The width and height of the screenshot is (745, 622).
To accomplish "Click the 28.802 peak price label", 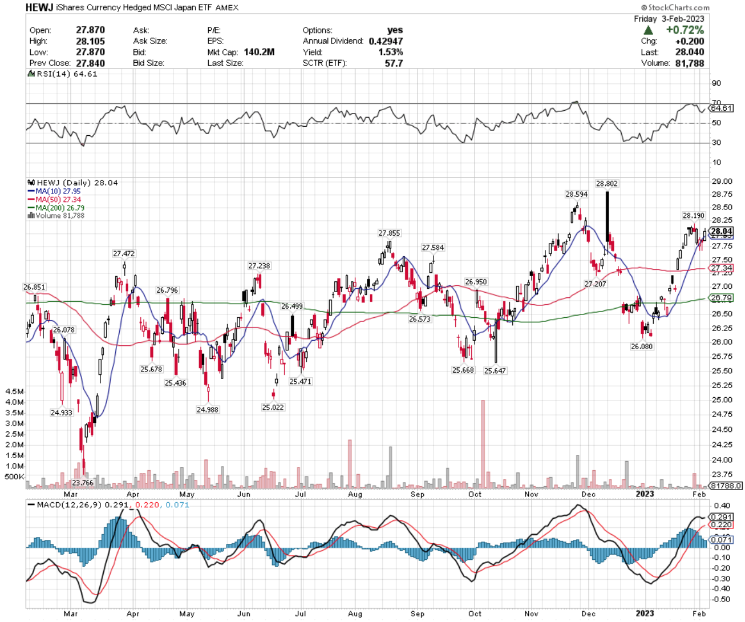I will [606, 184].
